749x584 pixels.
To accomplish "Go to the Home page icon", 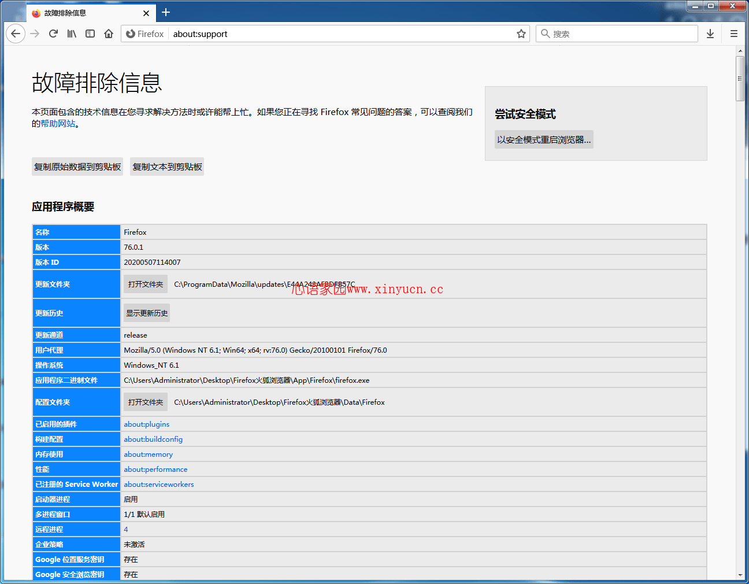I will coord(109,34).
